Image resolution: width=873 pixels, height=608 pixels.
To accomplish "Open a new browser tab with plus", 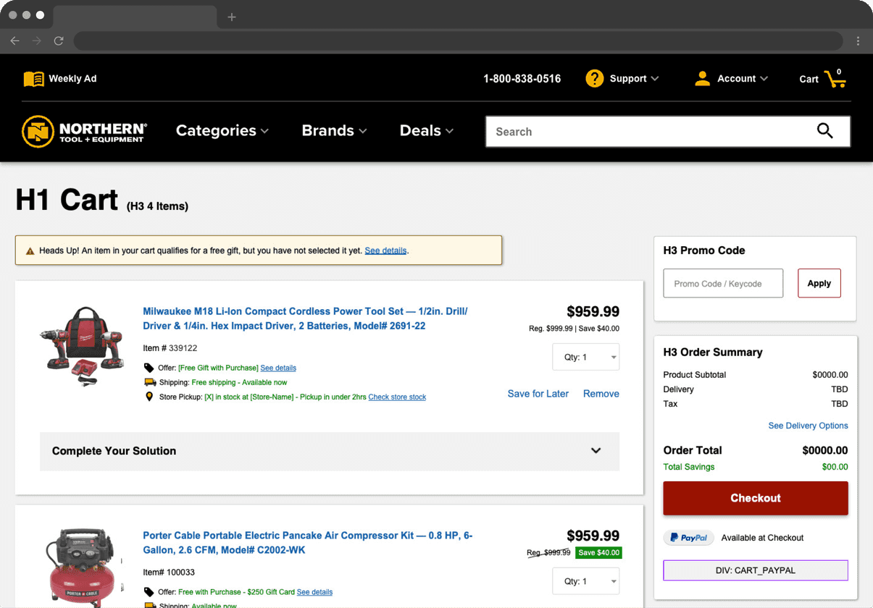I will pos(232,17).
